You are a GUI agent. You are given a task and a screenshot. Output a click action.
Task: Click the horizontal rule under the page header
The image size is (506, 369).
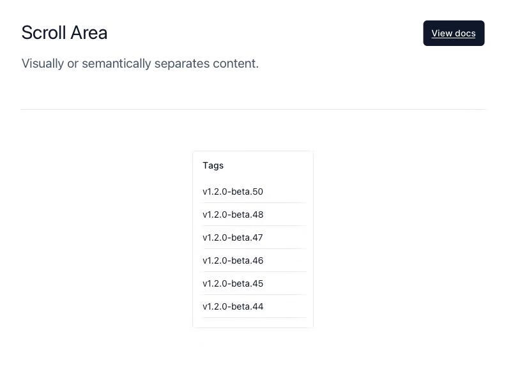(x=253, y=109)
